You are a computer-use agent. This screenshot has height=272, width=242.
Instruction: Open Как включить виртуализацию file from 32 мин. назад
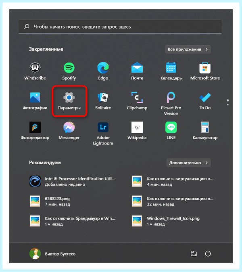(173, 201)
